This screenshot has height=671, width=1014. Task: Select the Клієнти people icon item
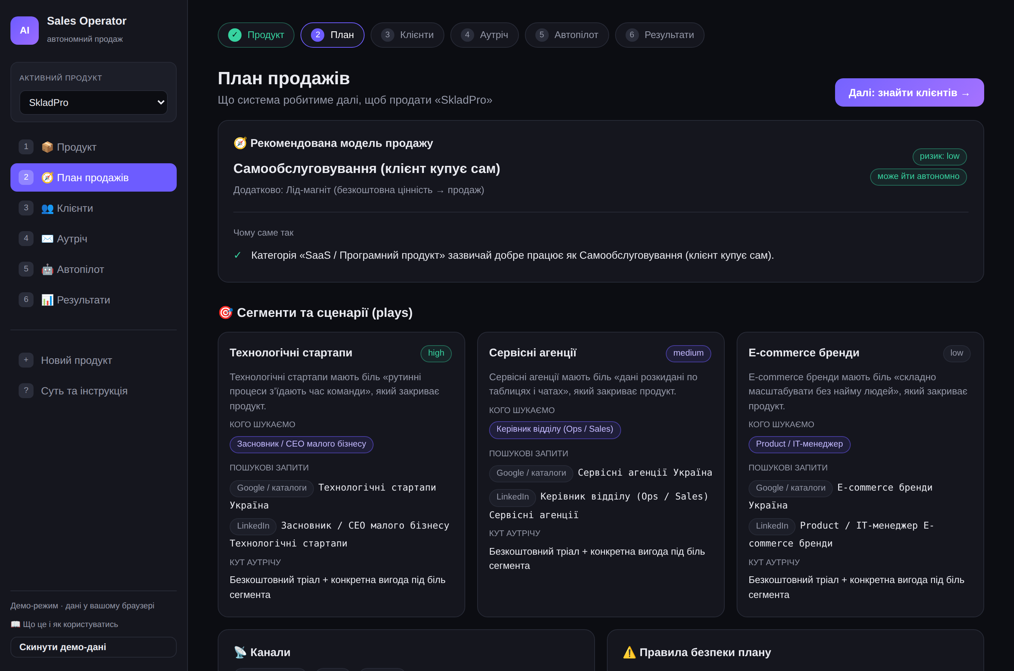pos(93,208)
